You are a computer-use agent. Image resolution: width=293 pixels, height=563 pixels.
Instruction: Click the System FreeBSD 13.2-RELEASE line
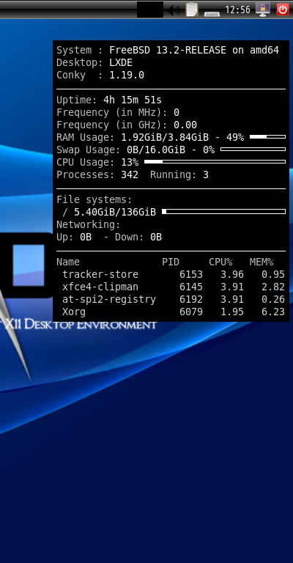(x=168, y=51)
